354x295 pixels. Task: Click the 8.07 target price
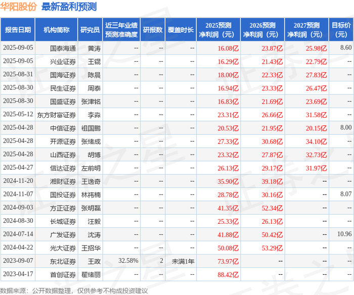click(346, 194)
